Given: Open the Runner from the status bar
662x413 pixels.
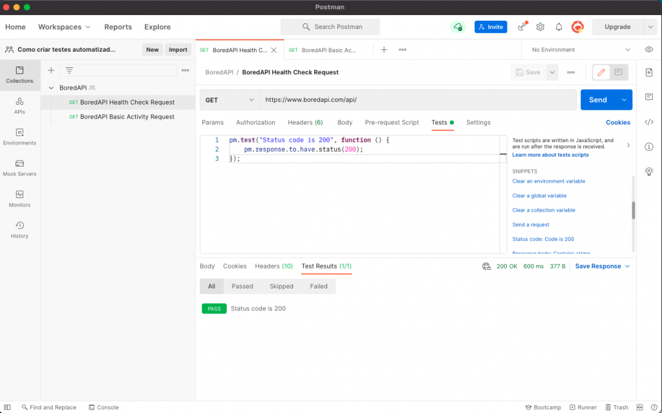Looking at the screenshot, I should (583, 407).
